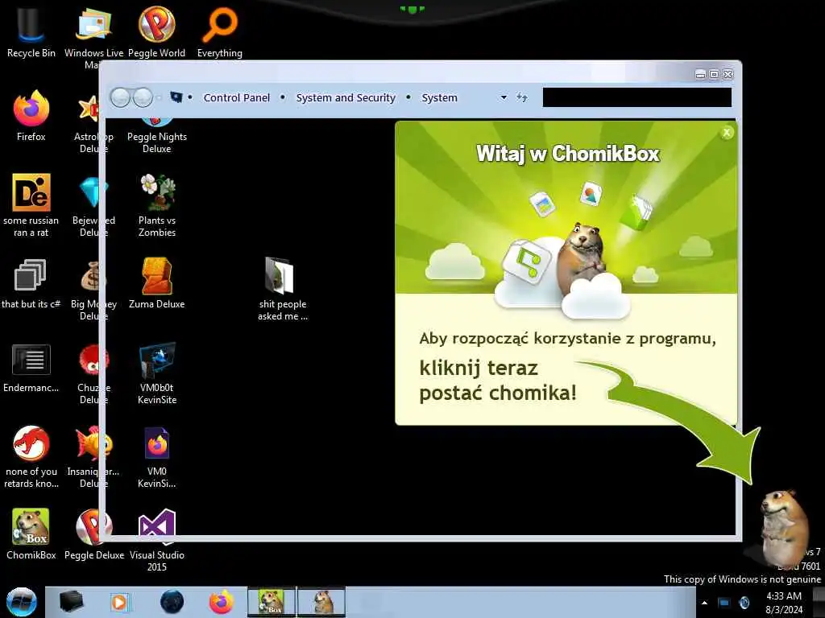This screenshot has width=825, height=618.
Task: Close the Witaj w ChomikBox welcome popup
Action: coord(727,133)
